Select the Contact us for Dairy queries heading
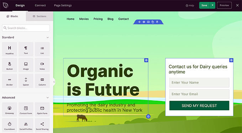This screenshot has width=242, height=133. point(198,69)
